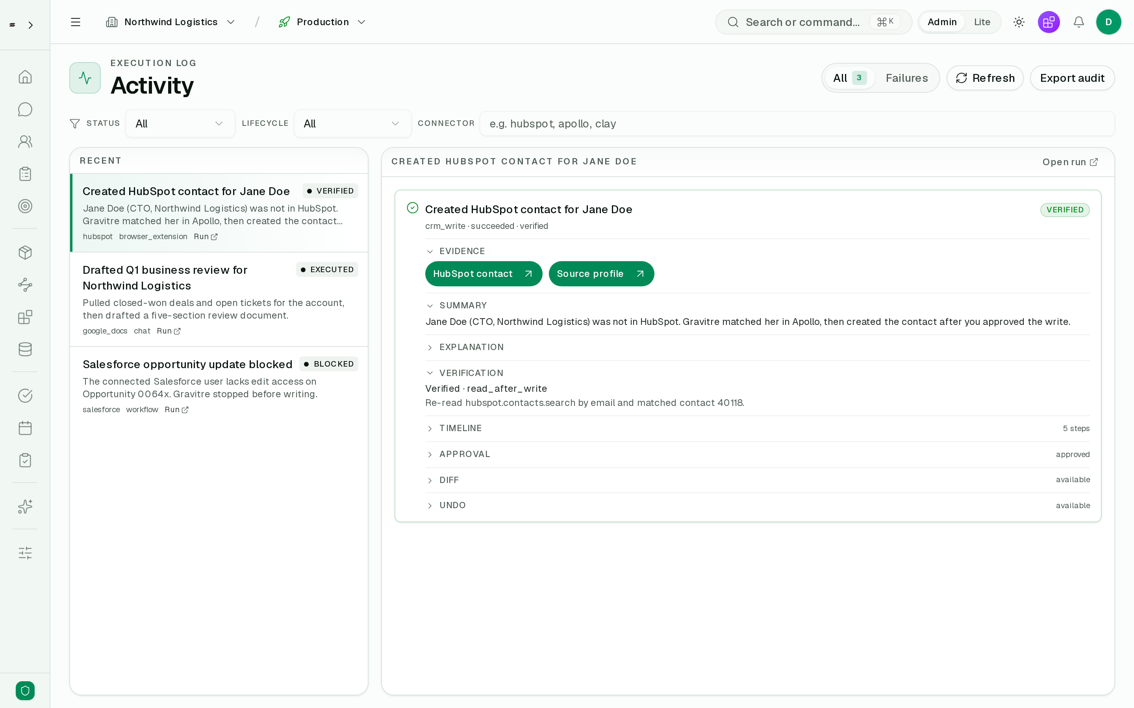Screen dimensions: 1134x708
Task: Open Run link under Salesforce blocked entry
Action: [x=177, y=410]
